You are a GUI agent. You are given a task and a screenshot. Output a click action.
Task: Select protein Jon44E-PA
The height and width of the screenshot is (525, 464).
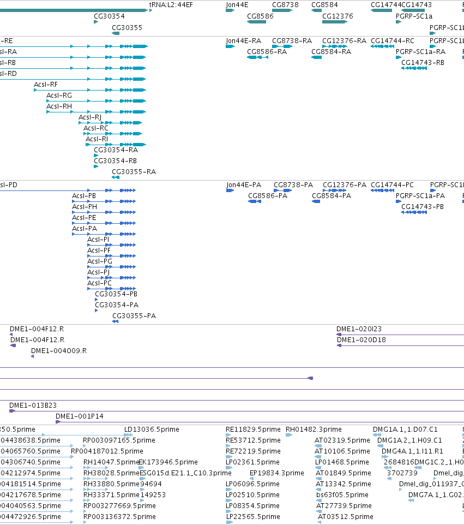(x=244, y=185)
